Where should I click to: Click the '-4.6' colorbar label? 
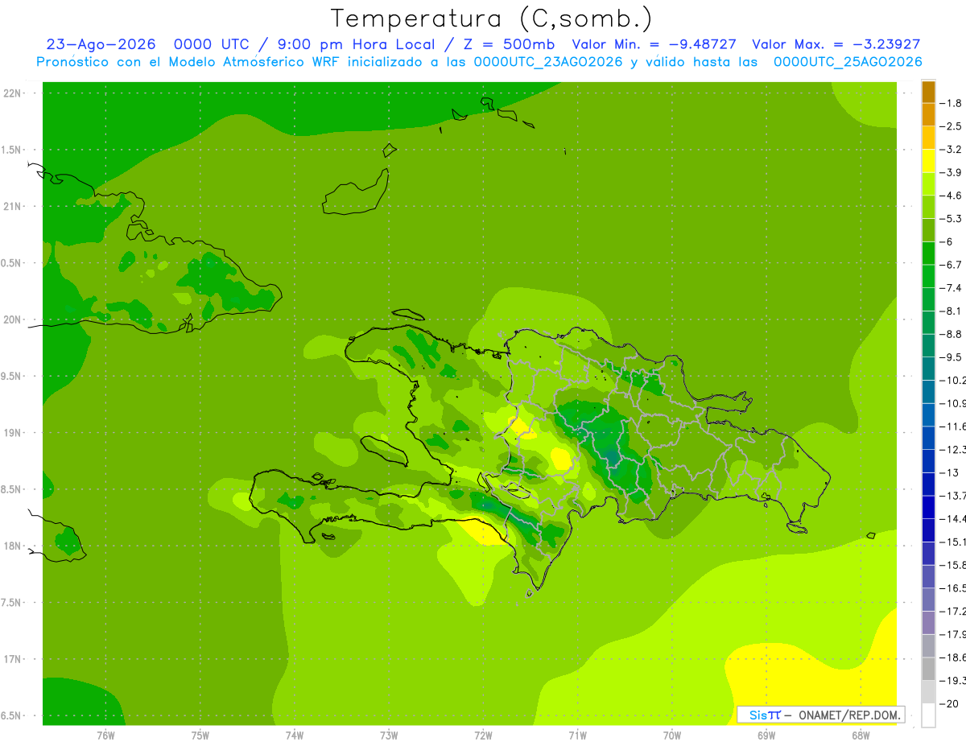[x=952, y=196]
